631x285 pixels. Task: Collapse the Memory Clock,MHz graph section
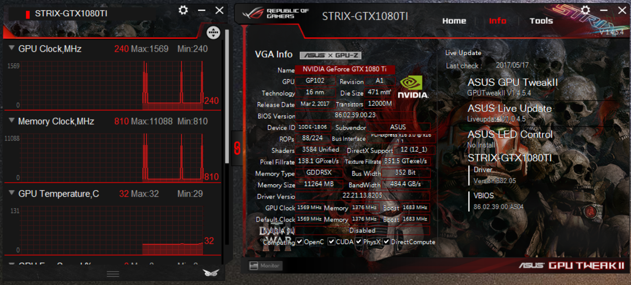coord(12,120)
